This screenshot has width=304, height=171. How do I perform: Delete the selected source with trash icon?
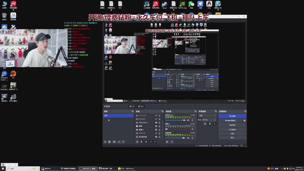[141, 142]
